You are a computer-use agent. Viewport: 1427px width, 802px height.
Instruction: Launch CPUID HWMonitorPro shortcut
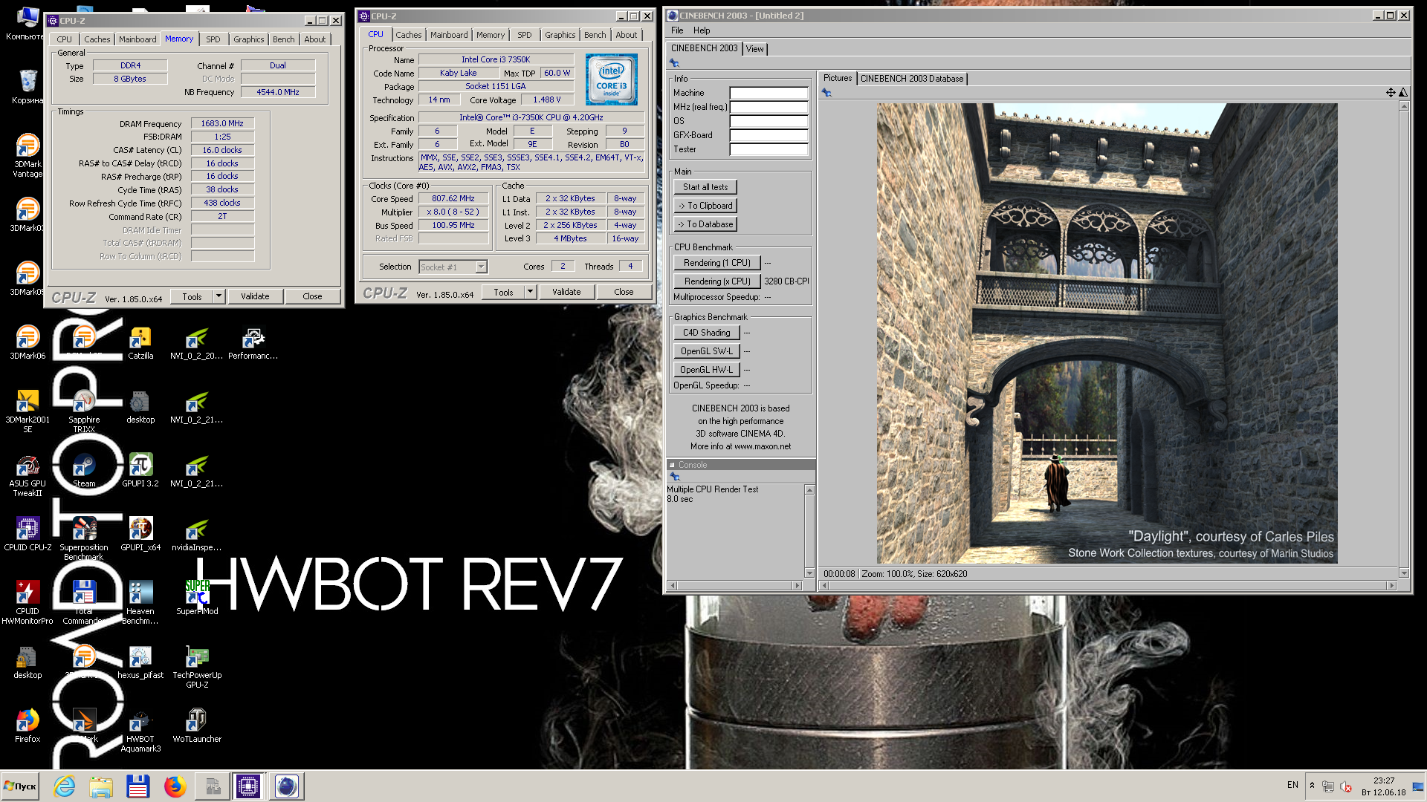(x=27, y=602)
